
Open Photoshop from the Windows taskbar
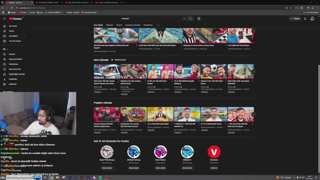(x=76, y=177)
